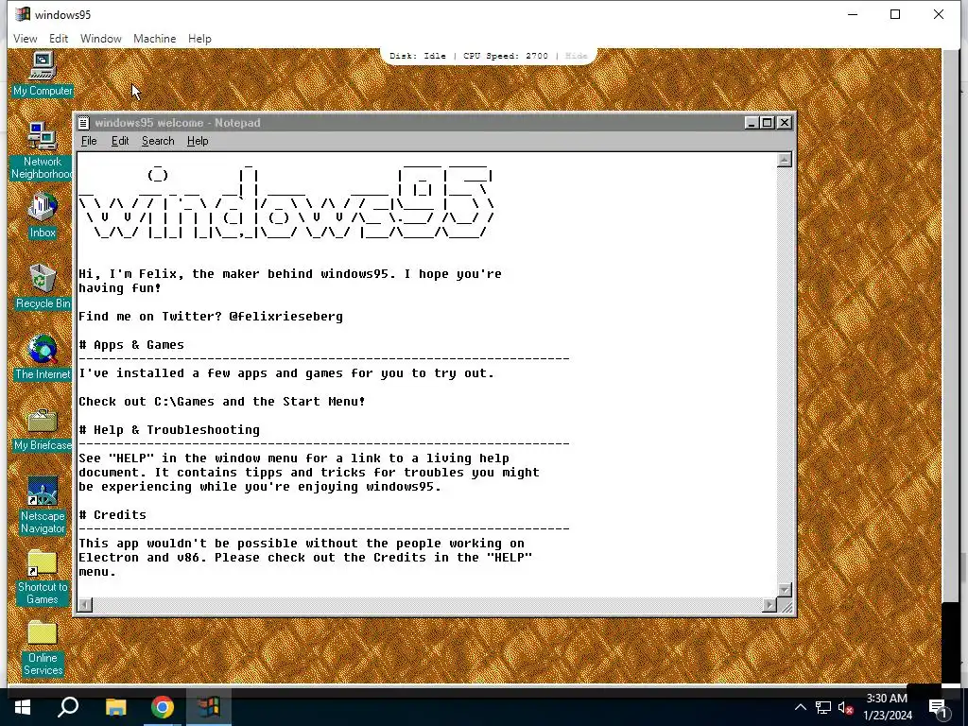This screenshot has width=968, height=726.
Task: Open Notepad's Help menu
Action: coord(198,141)
